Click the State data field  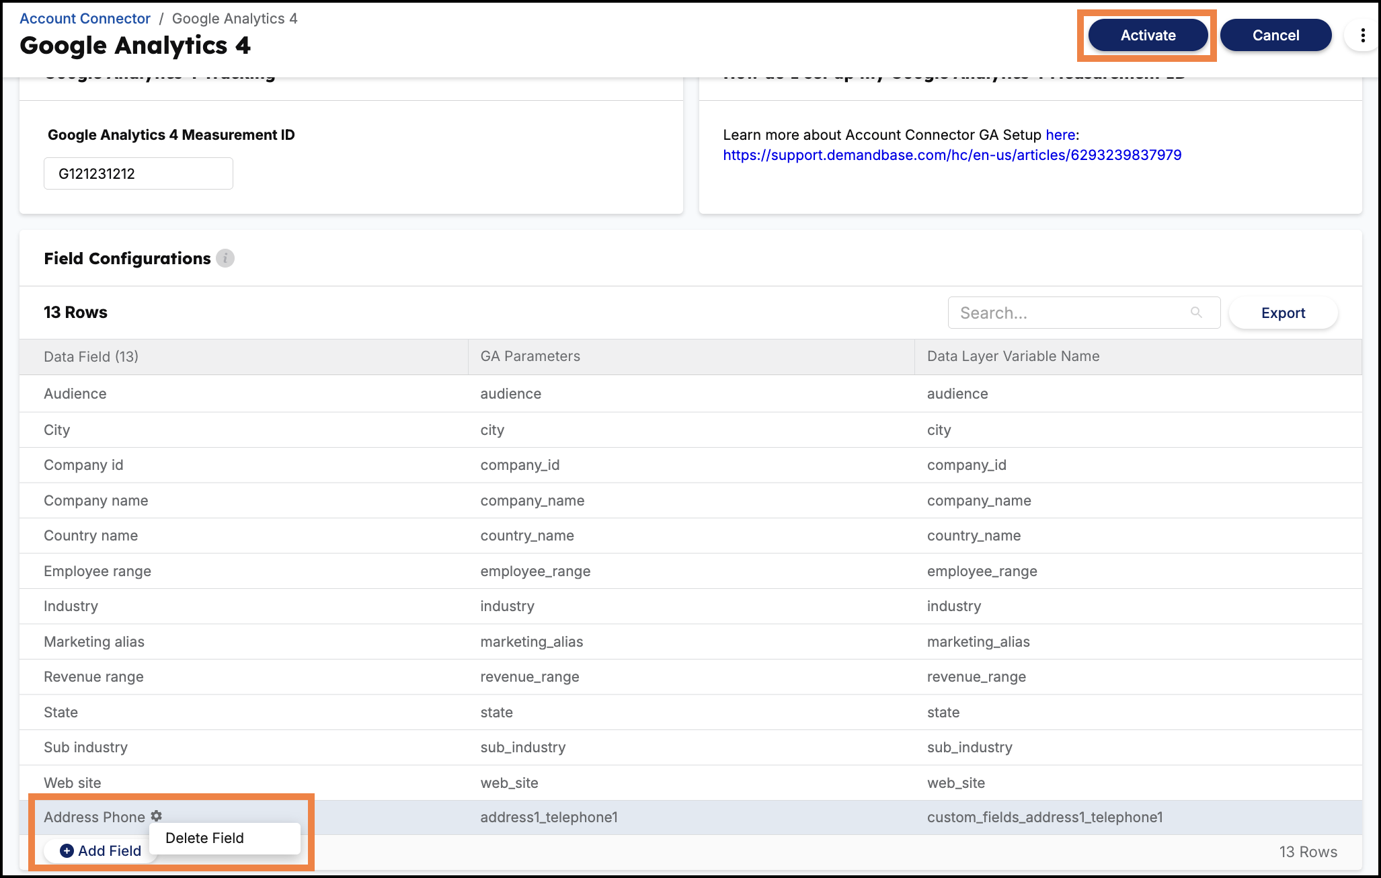click(x=61, y=713)
